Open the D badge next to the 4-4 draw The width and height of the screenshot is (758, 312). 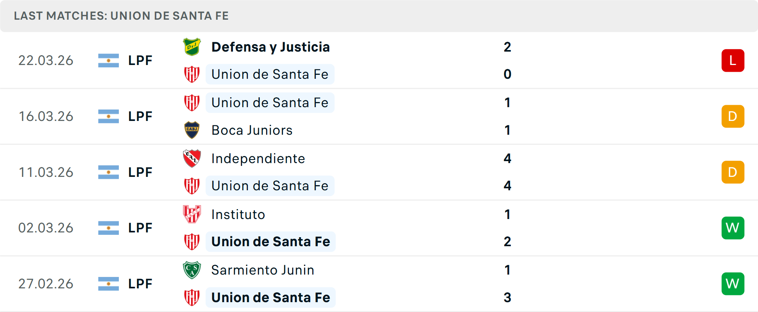pos(733,172)
